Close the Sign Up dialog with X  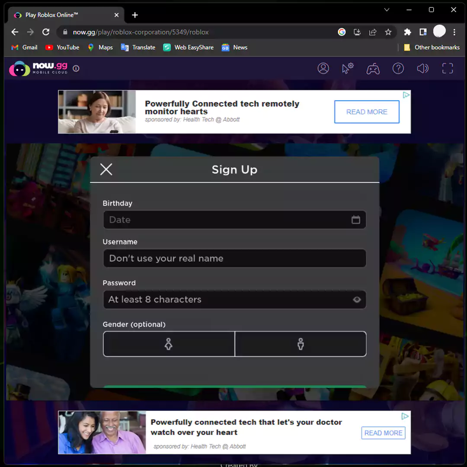pos(106,170)
